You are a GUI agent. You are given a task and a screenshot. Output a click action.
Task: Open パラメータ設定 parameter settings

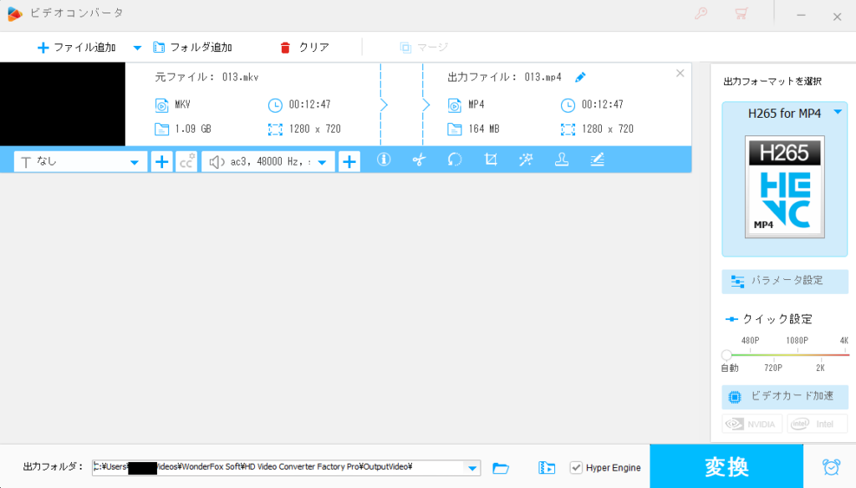tap(785, 281)
